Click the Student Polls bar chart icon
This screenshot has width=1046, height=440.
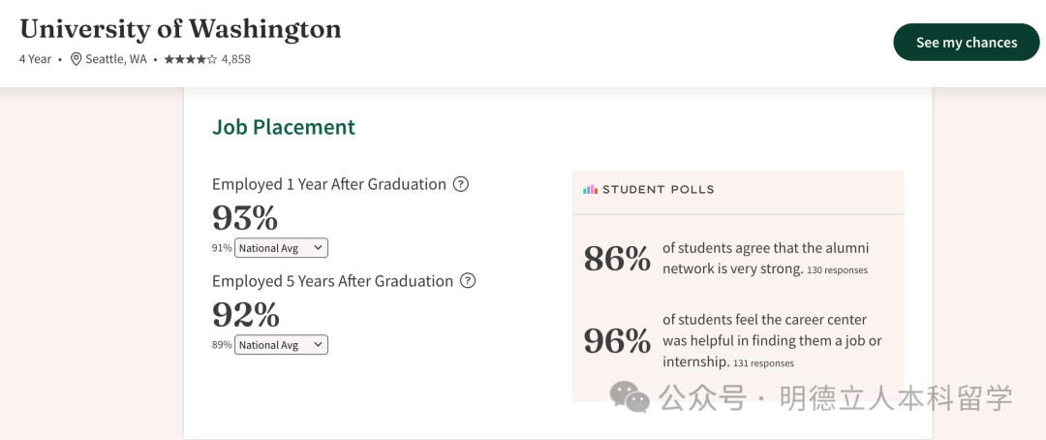point(590,190)
